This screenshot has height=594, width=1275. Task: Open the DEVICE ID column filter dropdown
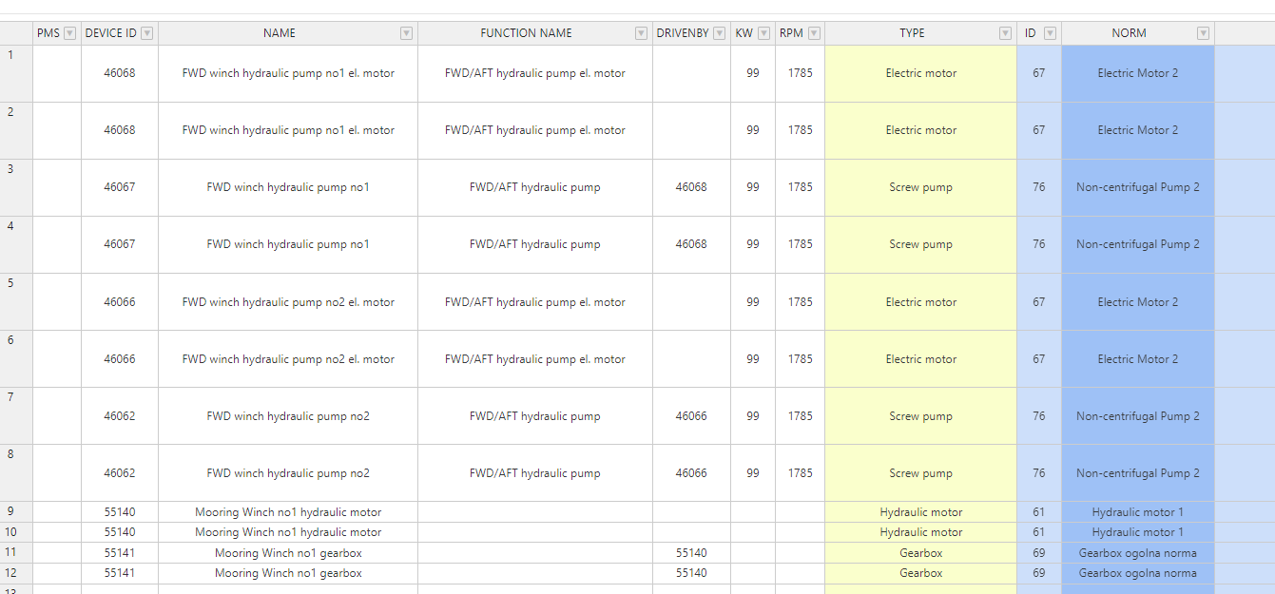[x=146, y=33]
